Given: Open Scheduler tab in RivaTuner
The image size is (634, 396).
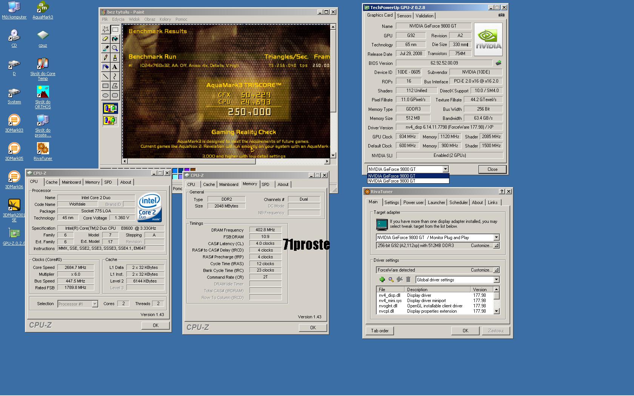Looking at the screenshot, I should (x=459, y=203).
